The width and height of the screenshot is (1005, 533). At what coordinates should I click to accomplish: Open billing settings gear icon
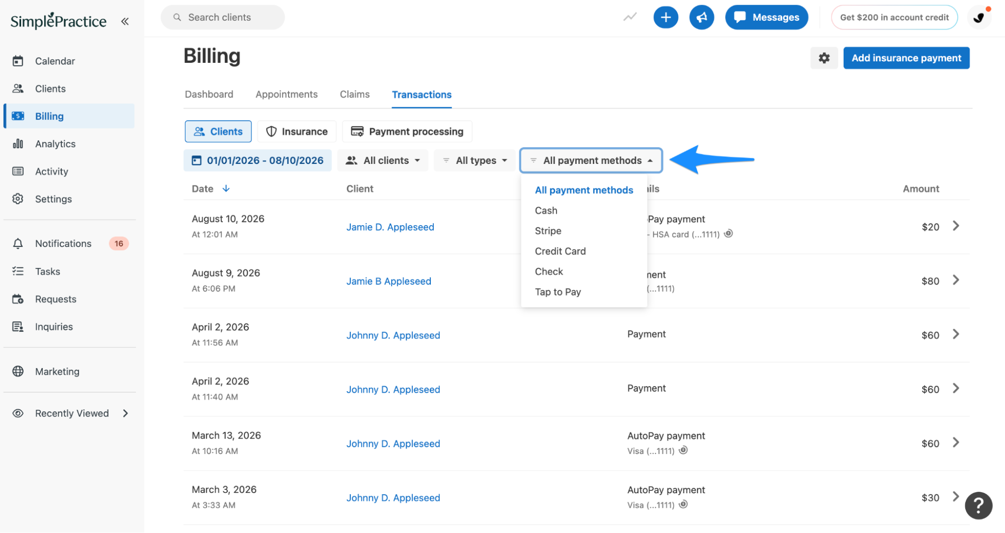point(824,58)
